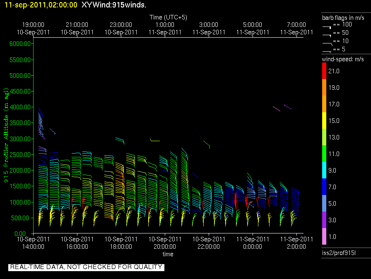Click the light-green 13.0 m/s color band
This screenshot has height=279, width=371.
coord(324,137)
